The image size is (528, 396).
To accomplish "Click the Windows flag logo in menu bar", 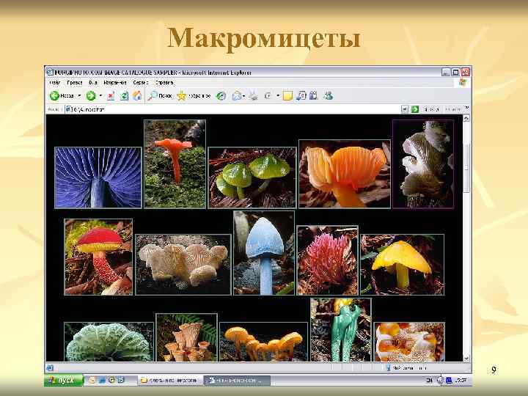I will (x=463, y=82).
